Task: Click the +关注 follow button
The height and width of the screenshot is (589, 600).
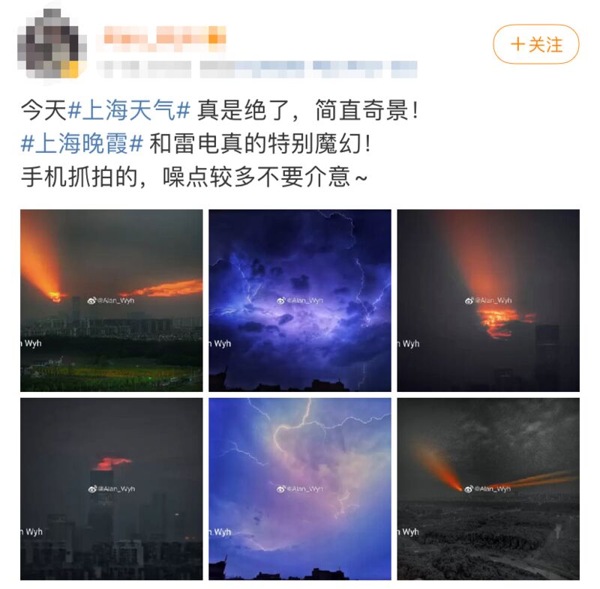Action: click(536, 44)
